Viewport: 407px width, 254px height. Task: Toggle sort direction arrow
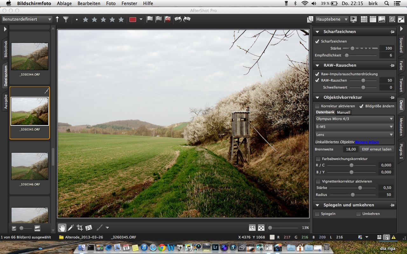tap(57, 19)
